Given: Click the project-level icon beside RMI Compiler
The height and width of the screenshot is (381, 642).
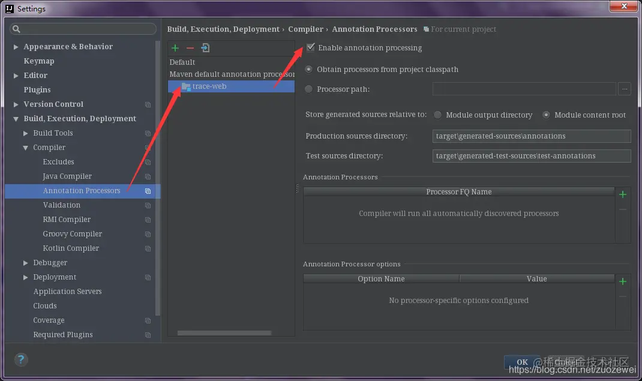Looking at the screenshot, I should point(148,220).
